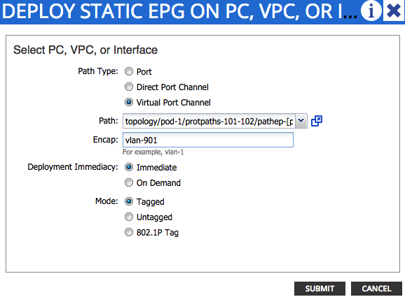Viewport: 405px width, 297px height.
Task: Click the On Demand label text
Action: point(158,183)
